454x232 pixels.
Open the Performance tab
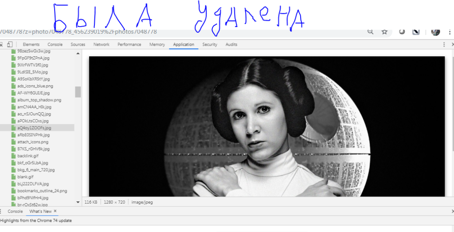pos(129,44)
